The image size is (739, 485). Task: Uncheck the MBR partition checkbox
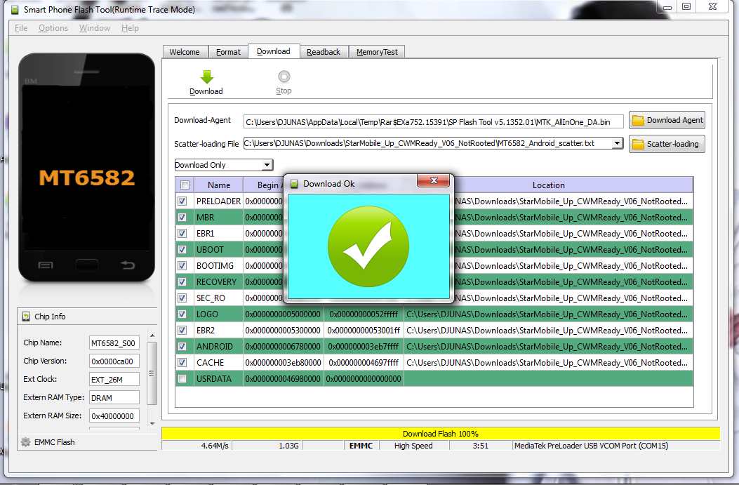[x=182, y=218]
